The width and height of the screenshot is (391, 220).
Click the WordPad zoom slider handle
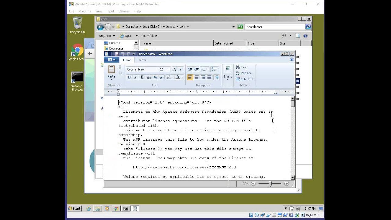270,184
